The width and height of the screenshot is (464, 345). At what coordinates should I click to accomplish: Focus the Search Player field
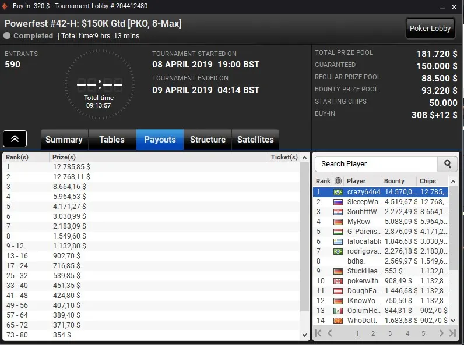pos(376,164)
